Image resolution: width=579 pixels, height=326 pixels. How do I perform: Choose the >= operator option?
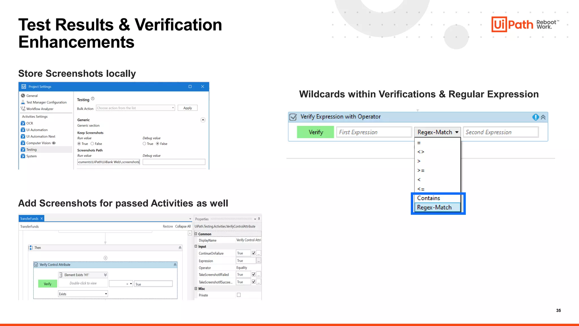coord(437,170)
